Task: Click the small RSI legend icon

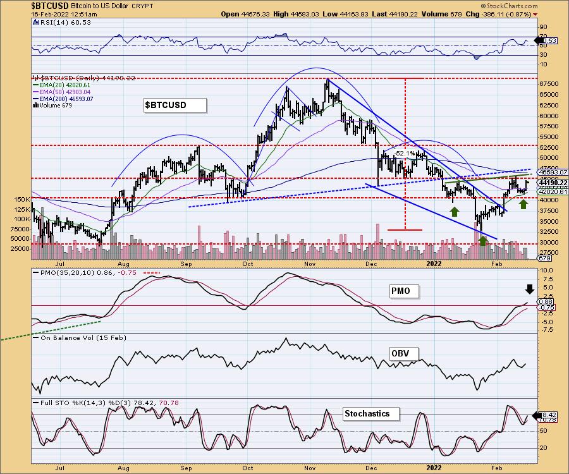Action: pos(35,23)
